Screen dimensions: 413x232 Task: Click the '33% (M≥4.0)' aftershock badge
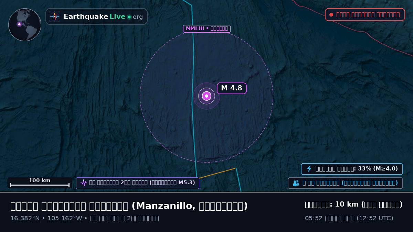pyautogui.click(x=352, y=169)
